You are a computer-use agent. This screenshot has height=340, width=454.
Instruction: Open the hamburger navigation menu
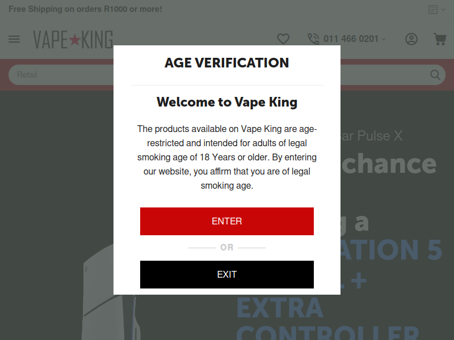[14, 39]
